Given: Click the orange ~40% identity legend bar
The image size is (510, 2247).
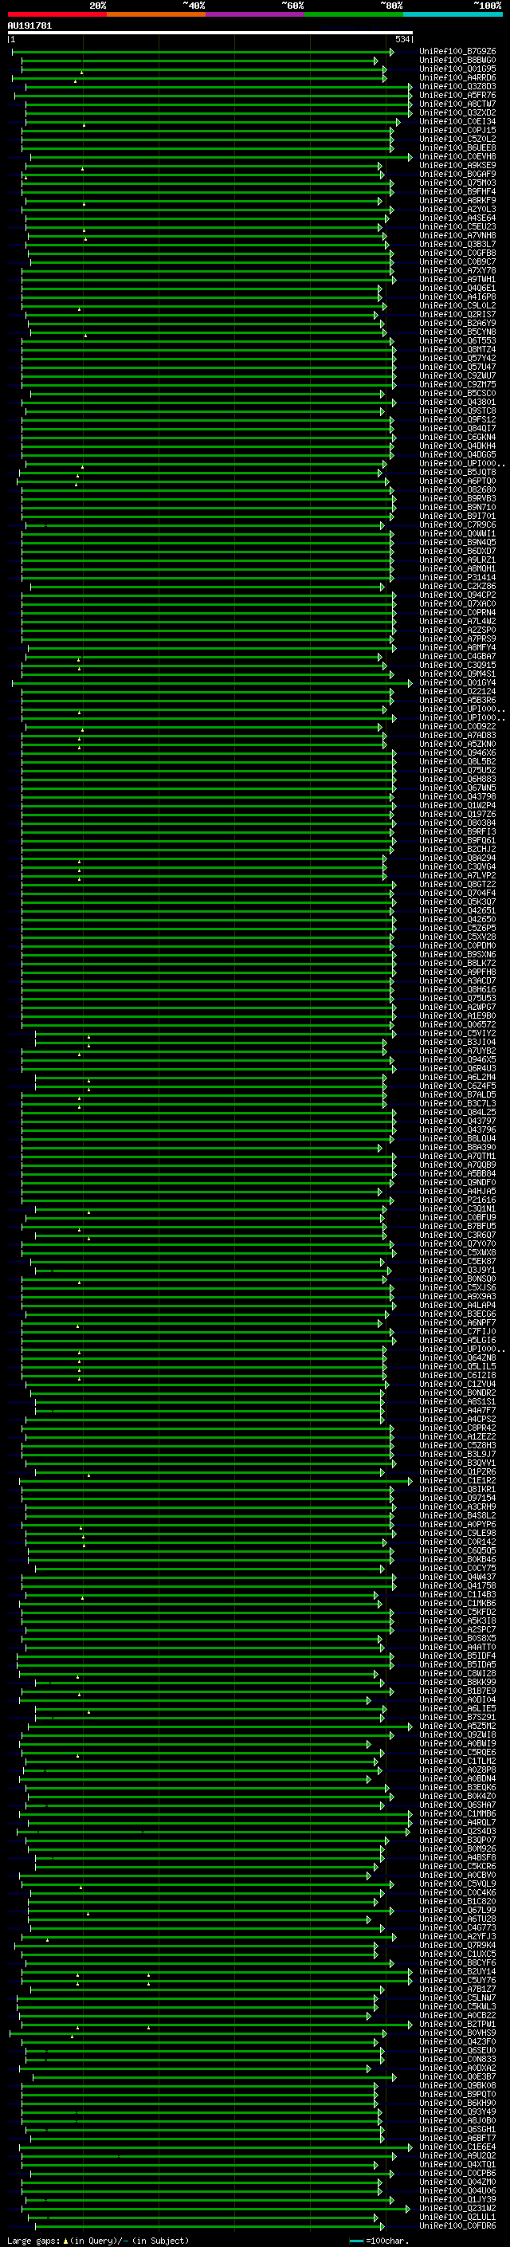Looking at the screenshot, I should point(156,14).
